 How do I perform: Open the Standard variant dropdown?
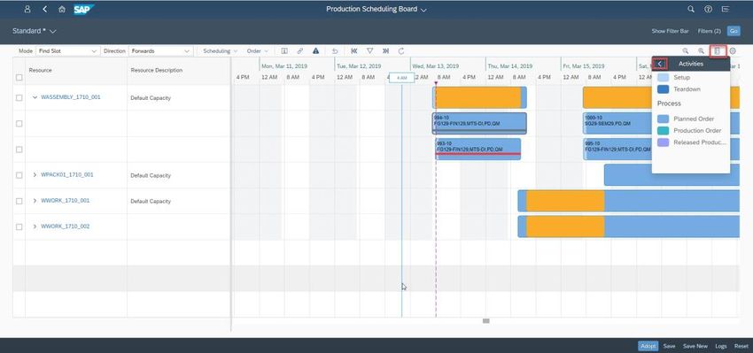point(35,31)
